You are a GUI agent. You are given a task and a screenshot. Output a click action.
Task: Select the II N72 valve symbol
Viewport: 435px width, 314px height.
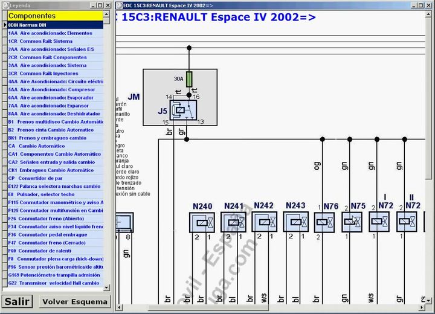click(407, 222)
